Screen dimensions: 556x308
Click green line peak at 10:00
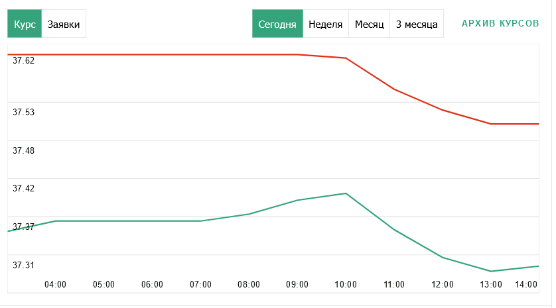tap(346, 193)
